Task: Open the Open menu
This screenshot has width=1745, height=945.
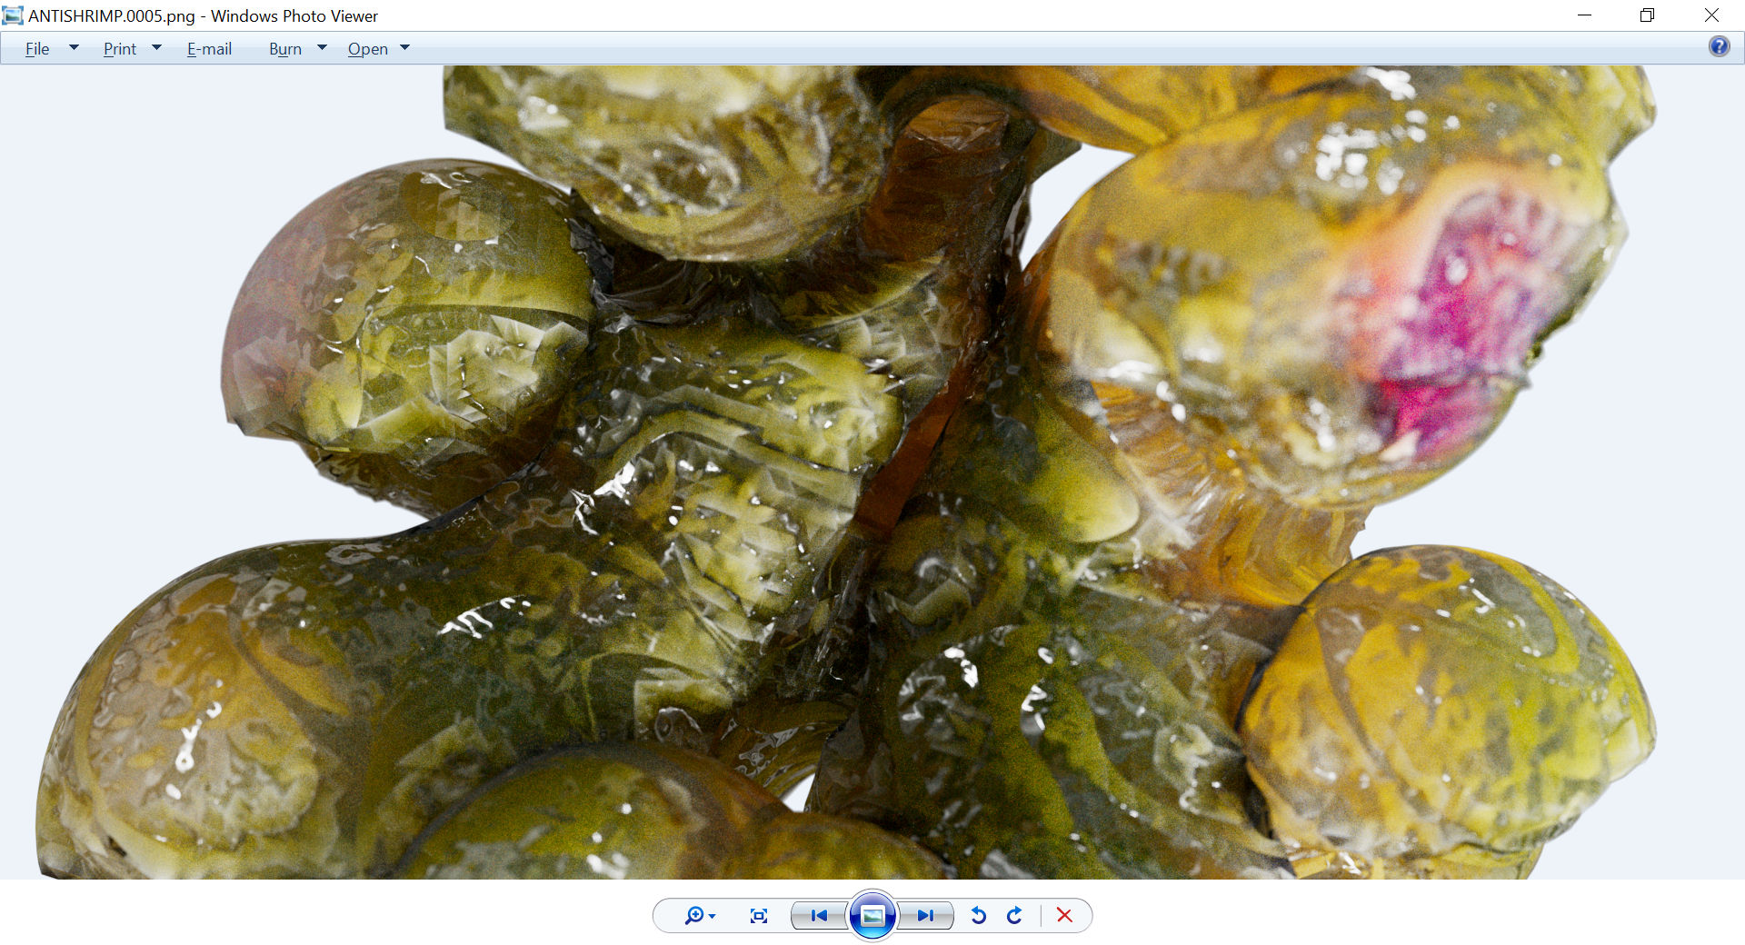Action: click(368, 49)
